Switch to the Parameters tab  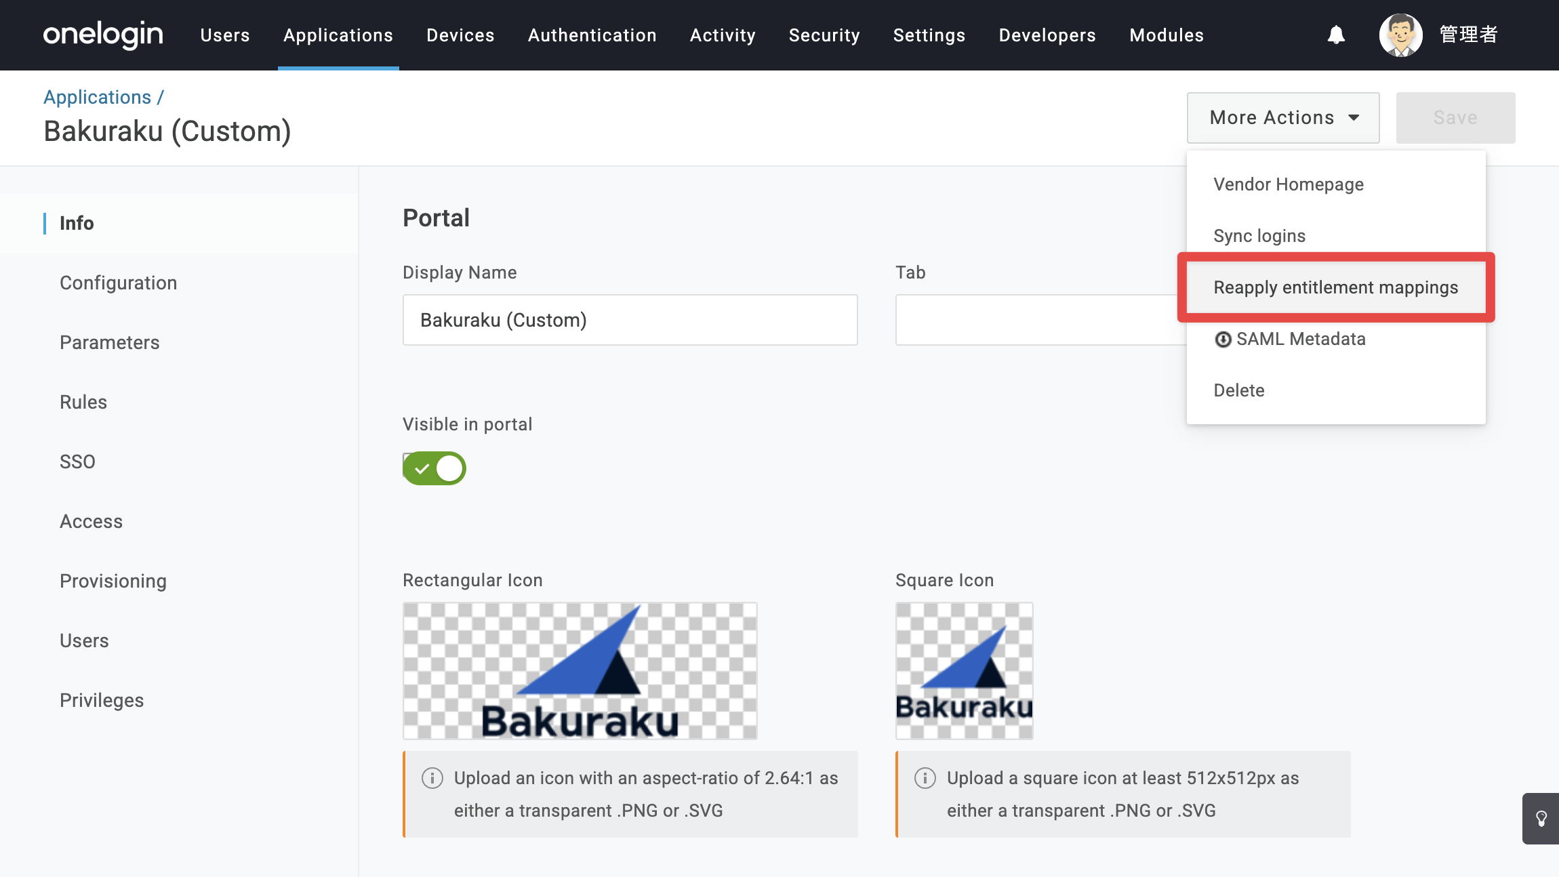coord(179,343)
